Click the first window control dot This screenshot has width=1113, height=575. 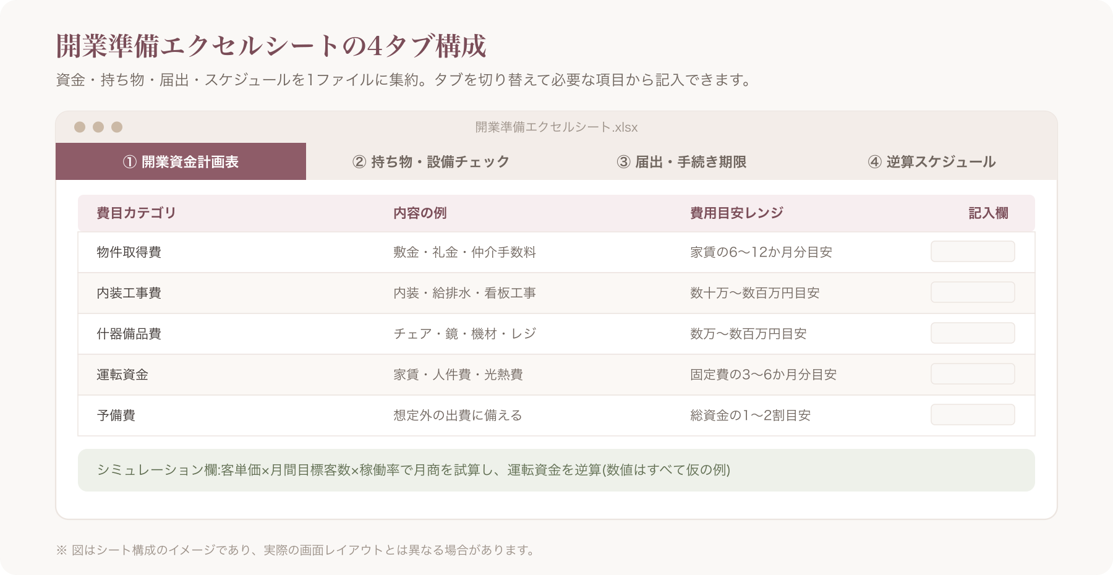pyautogui.click(x=80, y=127)
